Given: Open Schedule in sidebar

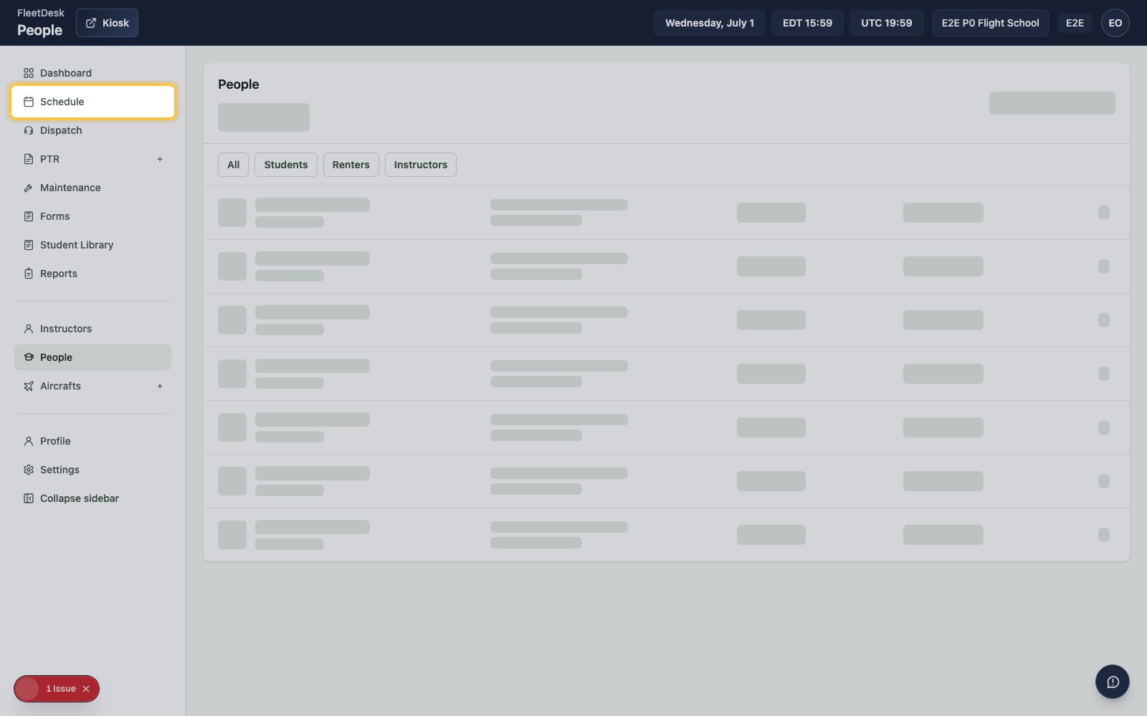Looking at the screenshot, I should (x=92, y=102).
